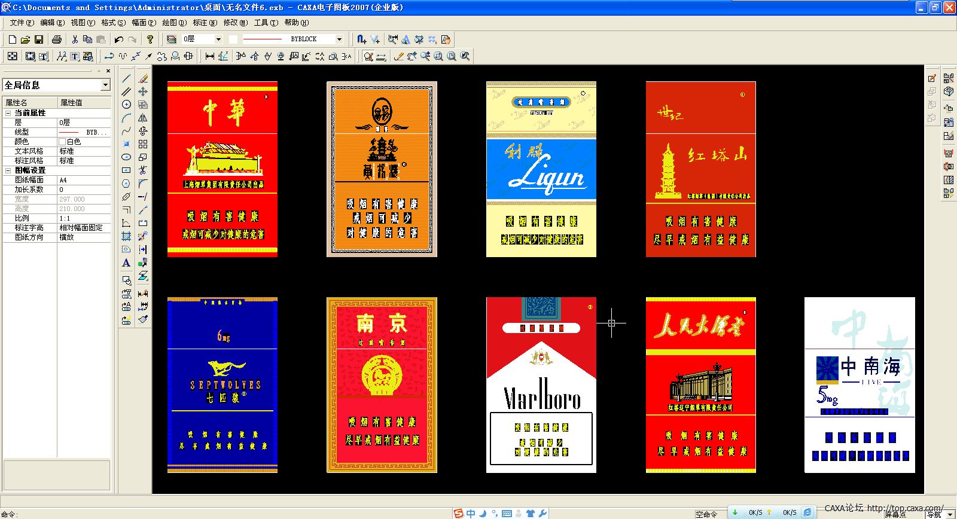The height and width of the screenshot is (519, 957).
Task: Click the undo arrow icon
Action: coord(118,39)
